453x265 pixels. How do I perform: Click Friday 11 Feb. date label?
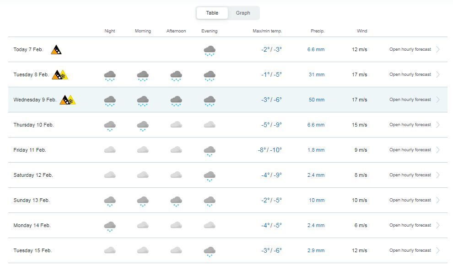click(30, 150)
